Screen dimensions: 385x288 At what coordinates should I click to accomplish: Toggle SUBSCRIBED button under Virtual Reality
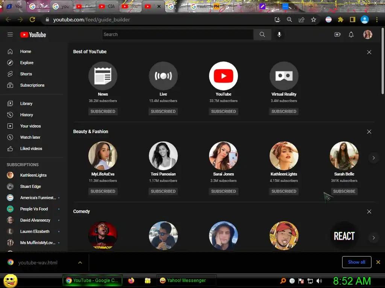click(284, 111)
